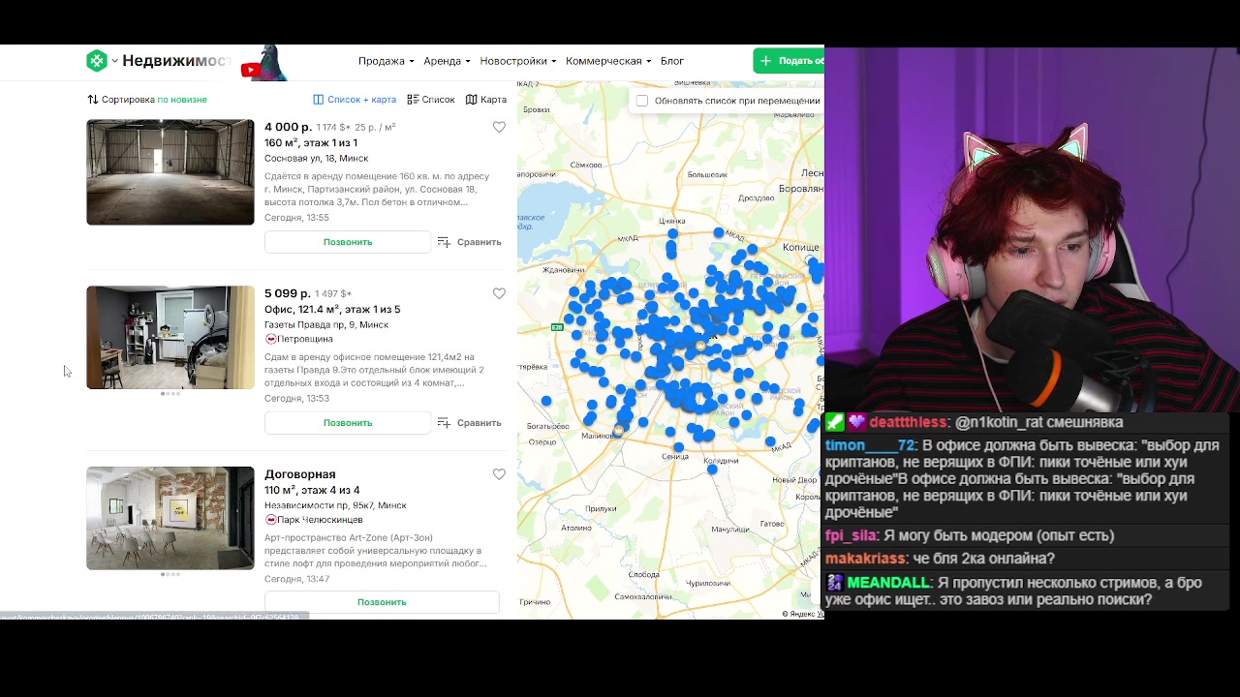Open the Art-Zone loft listing photo
The height and width of the screenshot is (697, 1240).
coord(170,518)
